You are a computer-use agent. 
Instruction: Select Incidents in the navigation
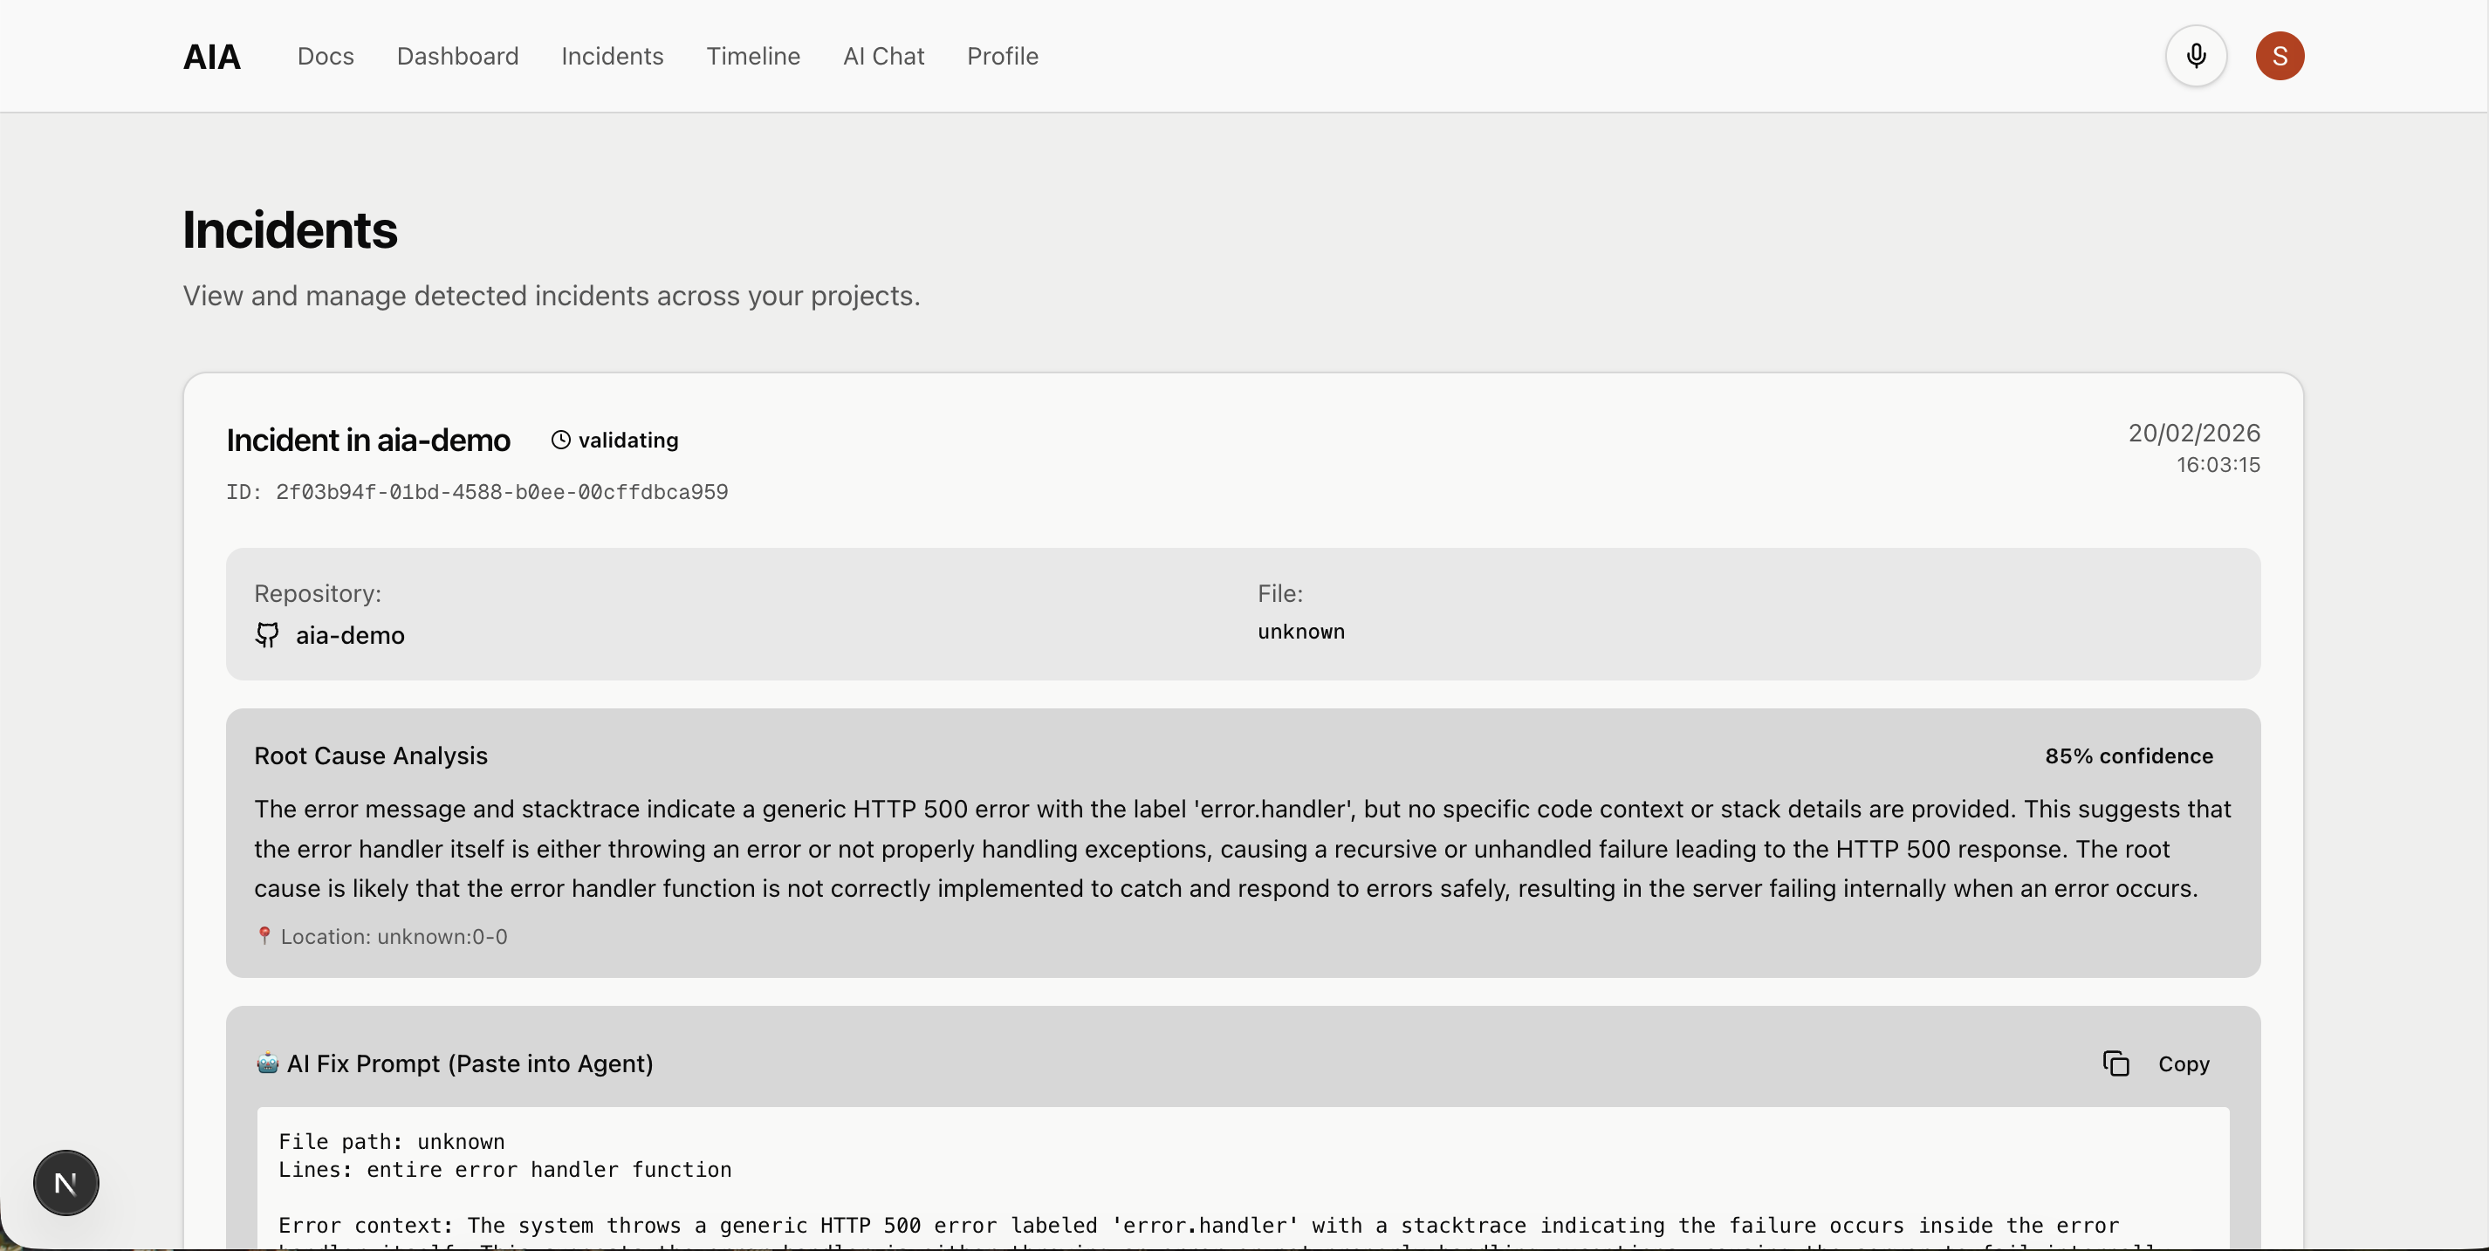[612, 57]
